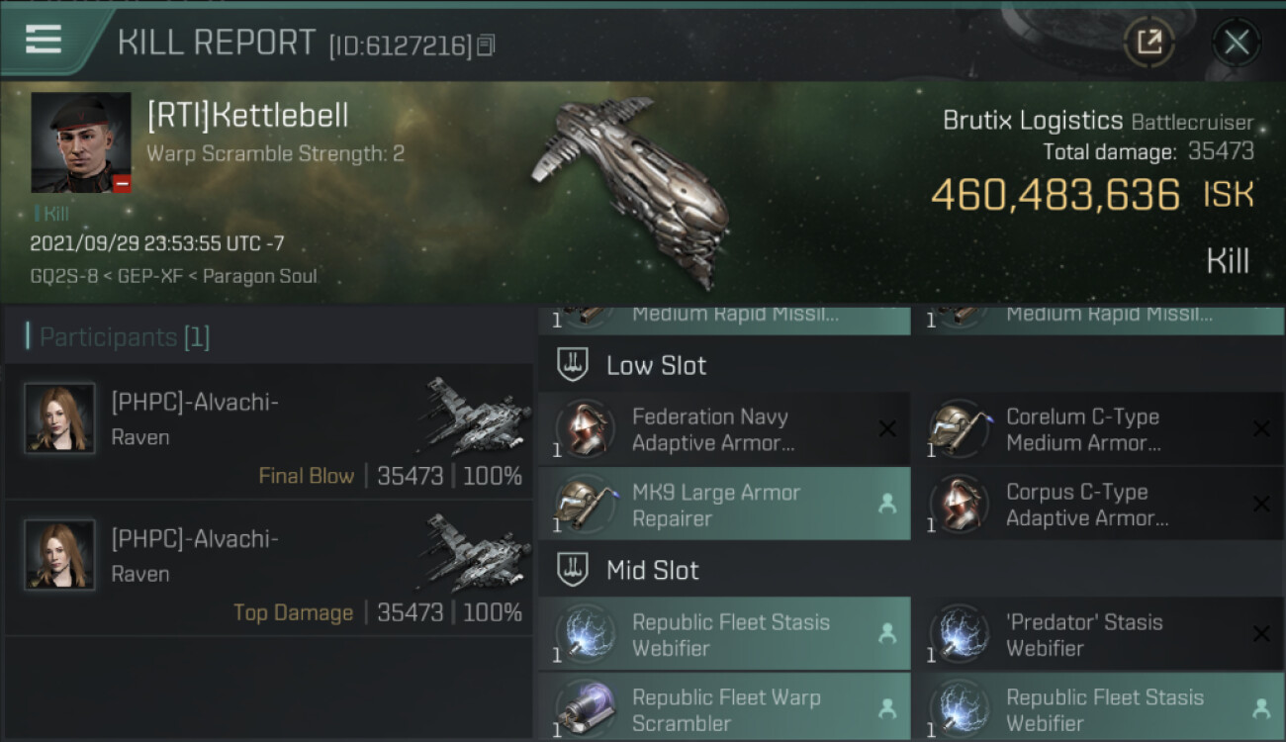Open the Top Damage participant Alvachi entry
Screen dimensions: 1286x742
[268, 567]
